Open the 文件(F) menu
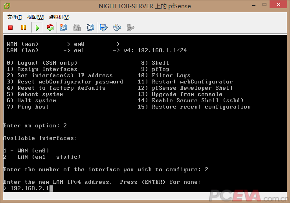The image size is (290, 203). pyautogui.click(x=15, y=17)
